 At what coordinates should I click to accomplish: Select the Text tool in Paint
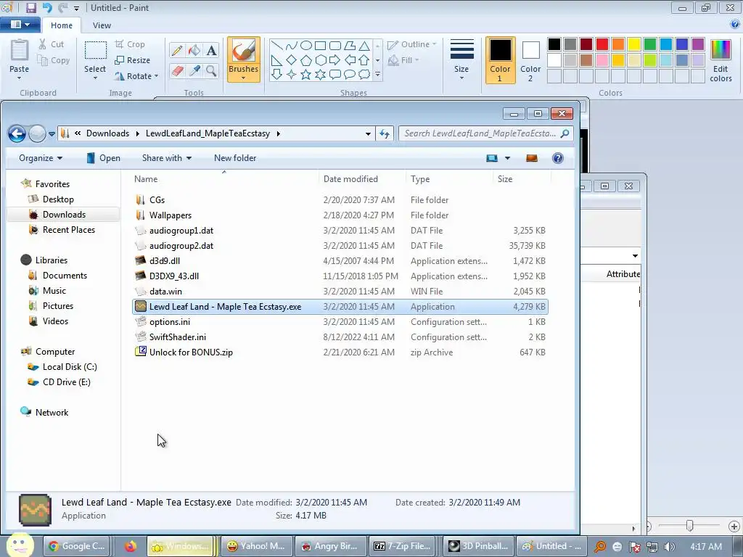click(x=211, y=51)
